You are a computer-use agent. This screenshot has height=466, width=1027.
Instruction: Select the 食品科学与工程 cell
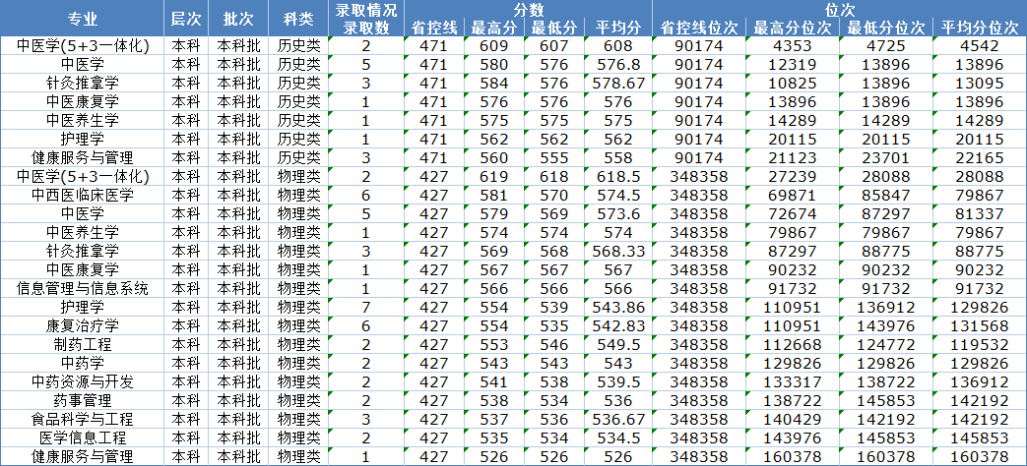(x=83, y=419)
